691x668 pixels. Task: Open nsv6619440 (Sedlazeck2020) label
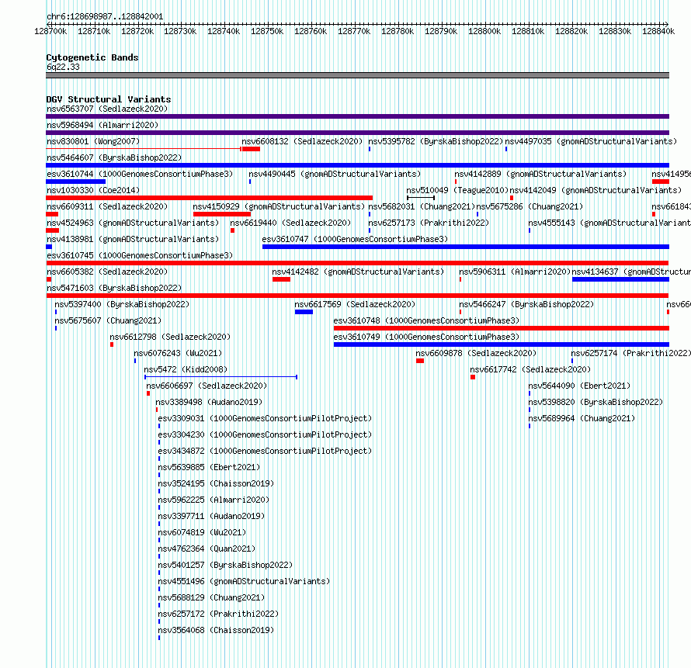click(290, 223)
